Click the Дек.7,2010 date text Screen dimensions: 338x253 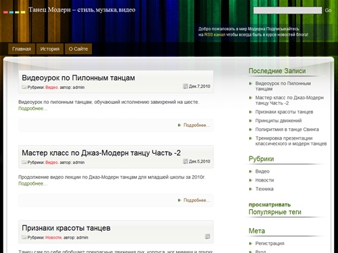point(199,86)
